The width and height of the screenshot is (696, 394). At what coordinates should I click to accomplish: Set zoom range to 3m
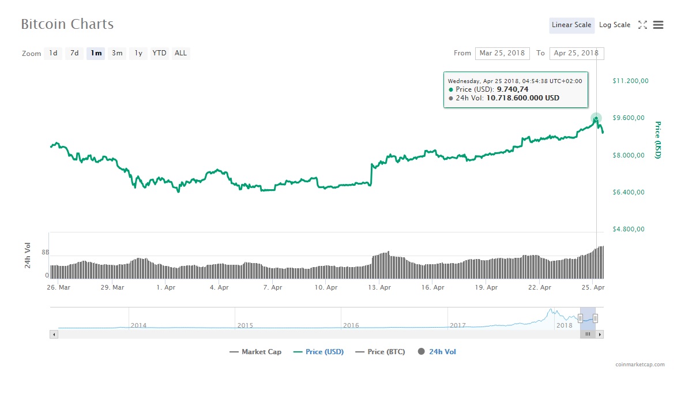tap(117, 53)
